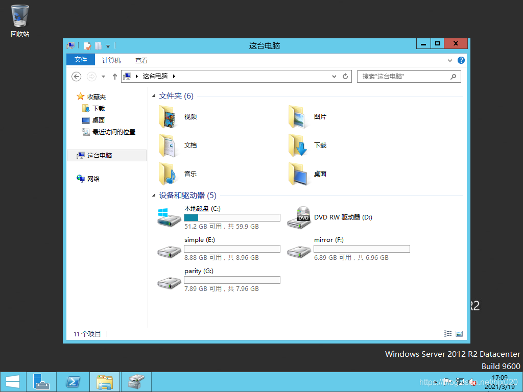
Task: Collapse the 设备和驱动器 (5) group
Action: click(x=154, y=195)
